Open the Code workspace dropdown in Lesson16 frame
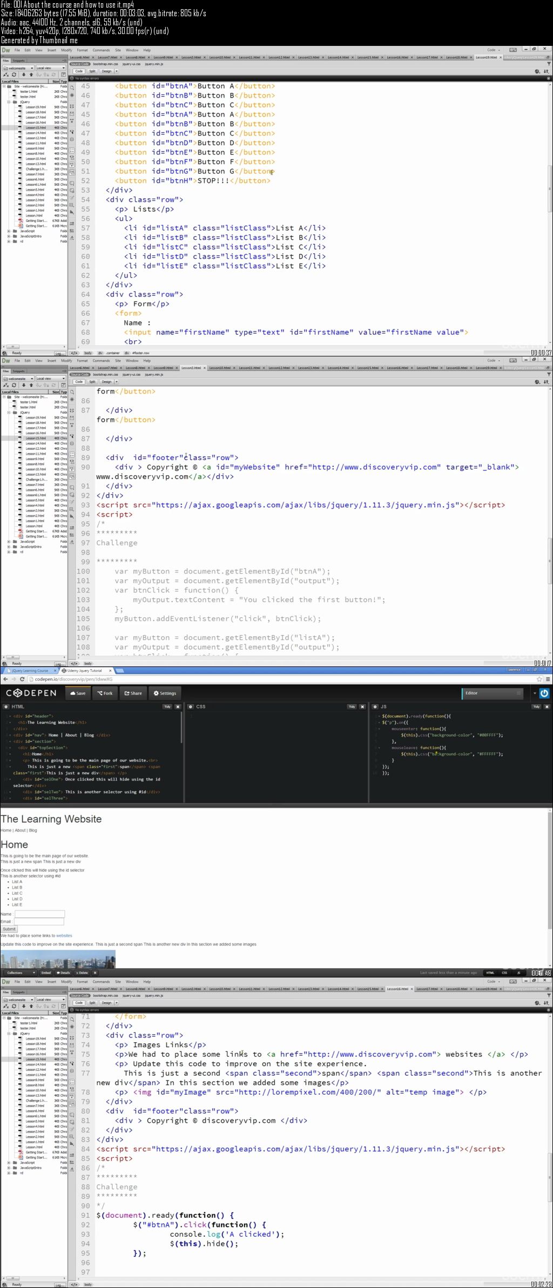 tap(494, 981)
